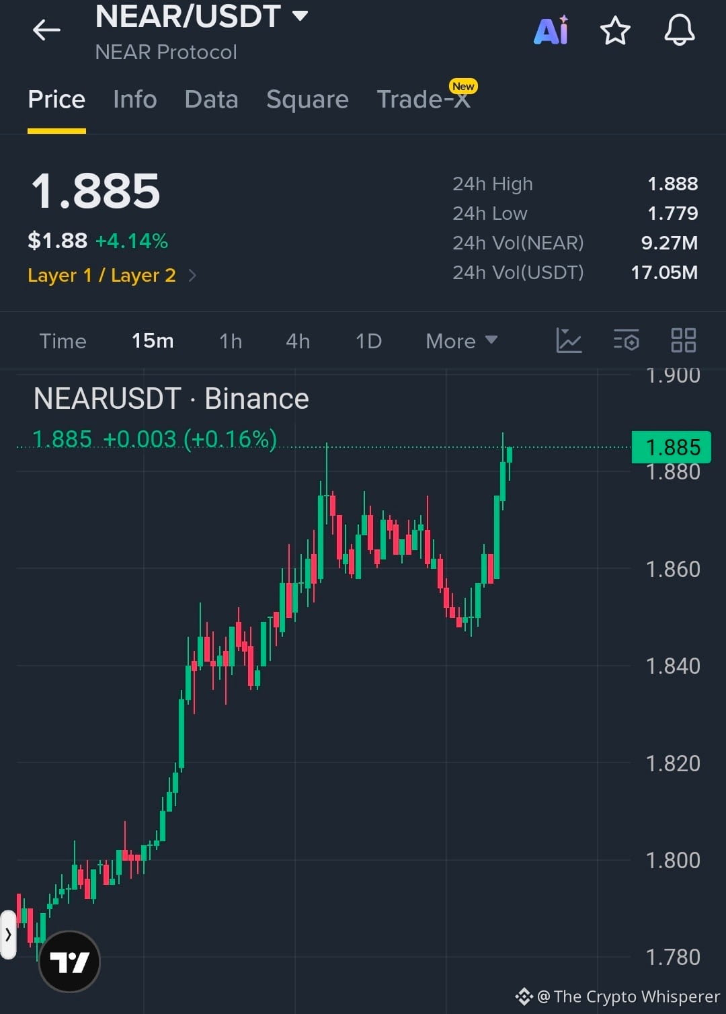
Task: Open the four-square grid layout icon
Action: [684, 340]
